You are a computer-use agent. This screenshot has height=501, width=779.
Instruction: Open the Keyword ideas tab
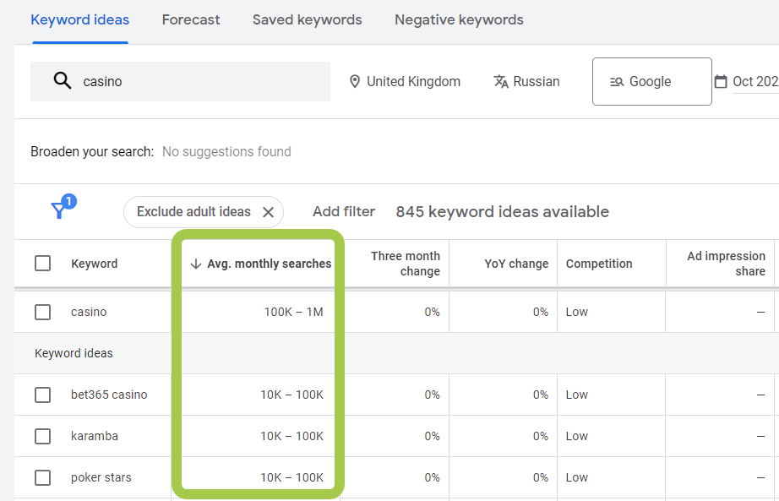coord(80,20)
